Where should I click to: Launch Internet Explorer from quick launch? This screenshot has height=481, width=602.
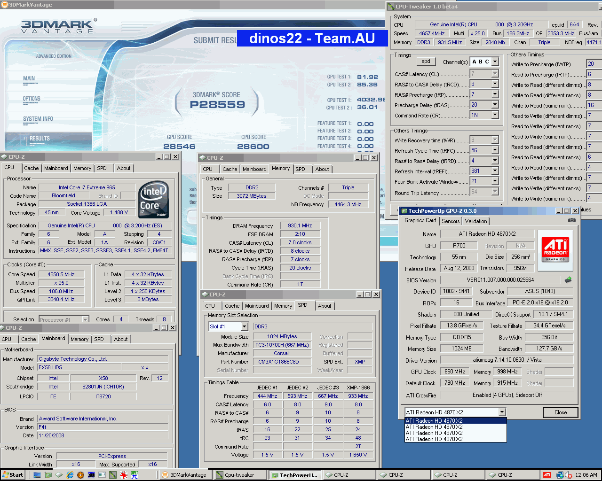[70, 475]
